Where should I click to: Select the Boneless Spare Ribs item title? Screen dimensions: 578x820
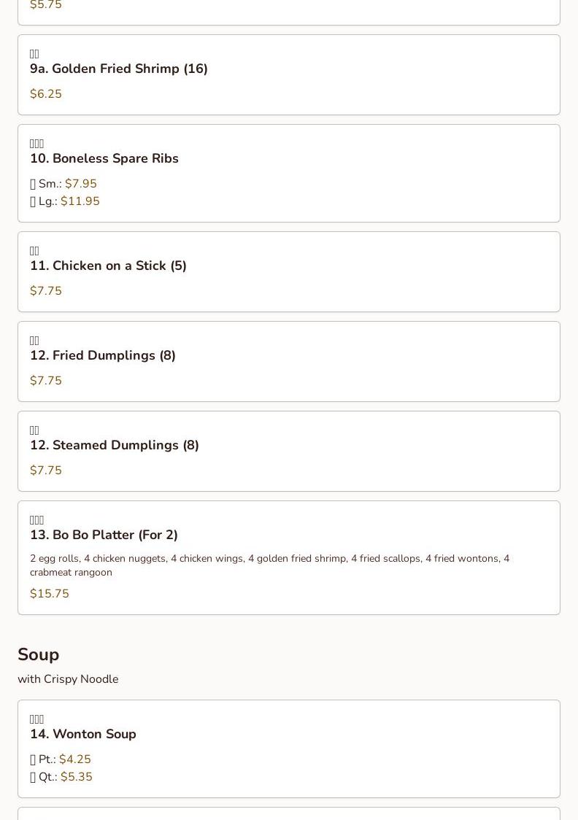pos(104,158)
